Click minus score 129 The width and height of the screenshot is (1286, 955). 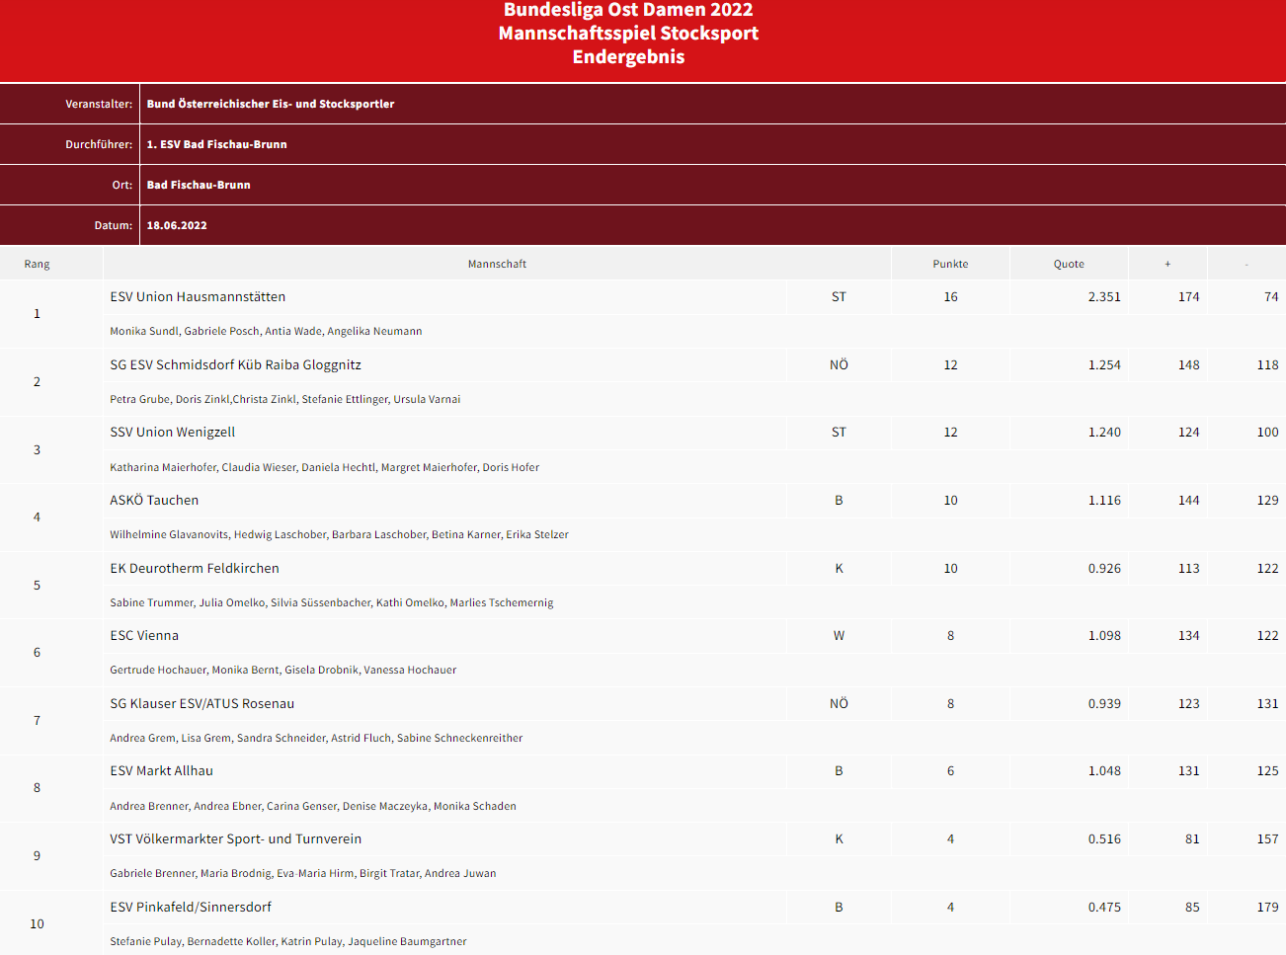coord(1268,500)
